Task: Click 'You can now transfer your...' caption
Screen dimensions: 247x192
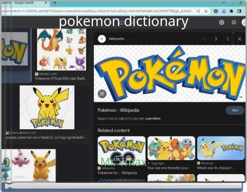Action: [x=169, y=168]
